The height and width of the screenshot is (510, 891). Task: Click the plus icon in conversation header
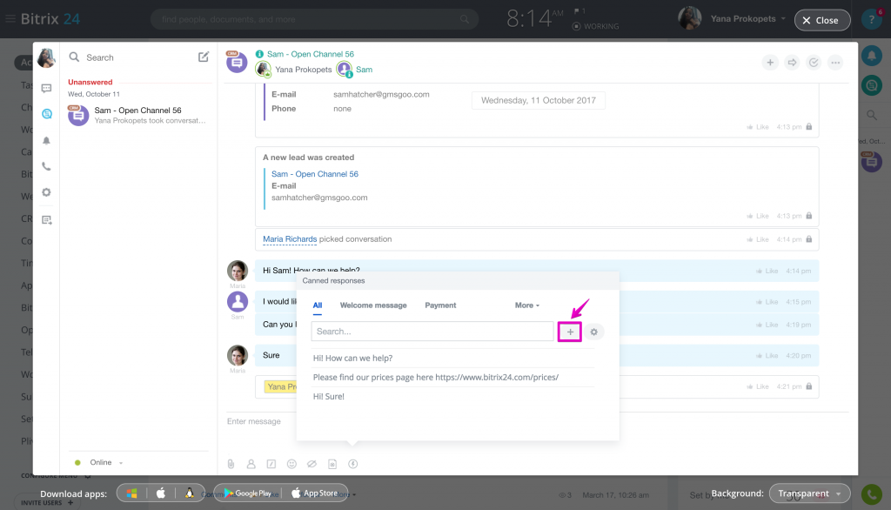point(770,63)
